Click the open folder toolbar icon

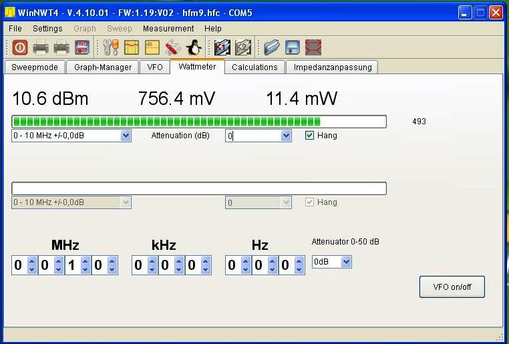pos(271,47)
